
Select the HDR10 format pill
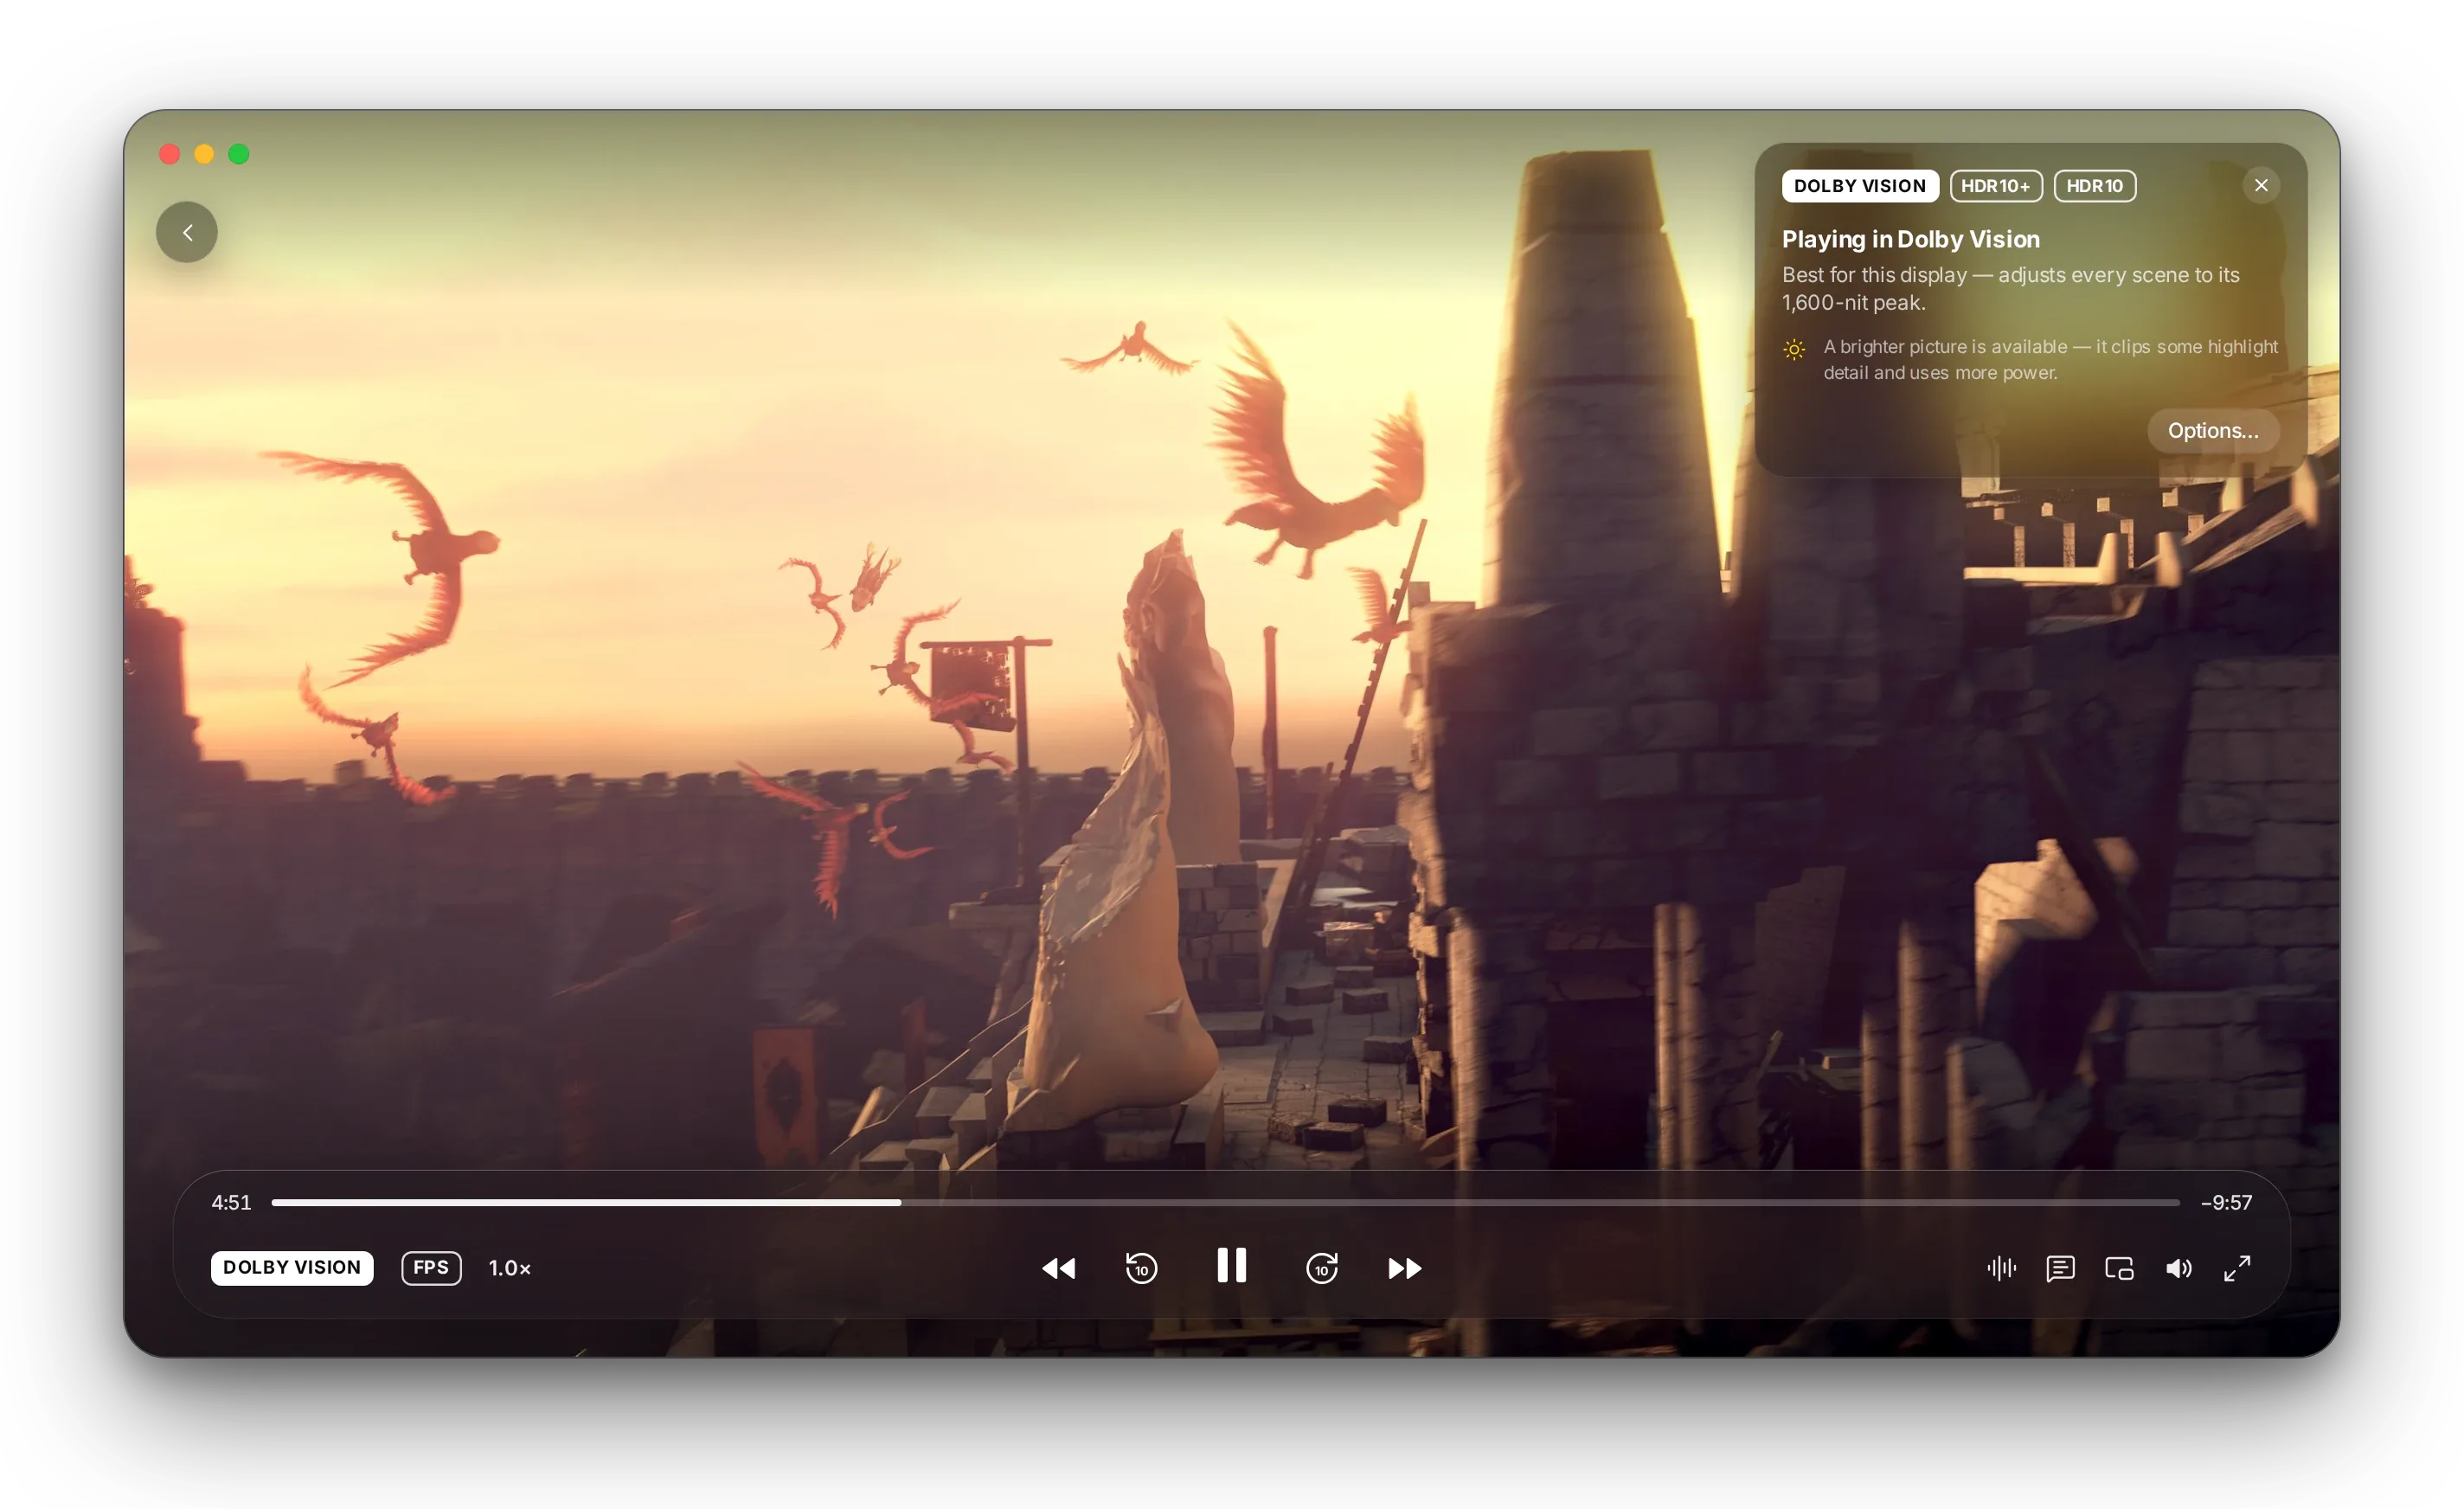(x=2095, y=186)
